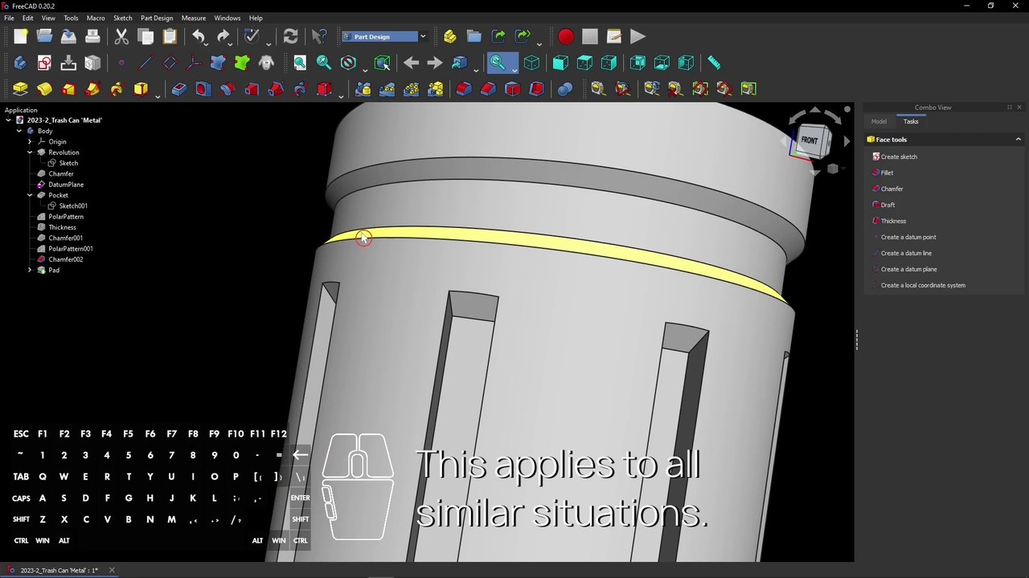
Task: Click the Create body icon
Action: click(20, 63)
